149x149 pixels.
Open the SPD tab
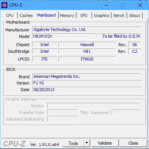(x=84, y=15)
